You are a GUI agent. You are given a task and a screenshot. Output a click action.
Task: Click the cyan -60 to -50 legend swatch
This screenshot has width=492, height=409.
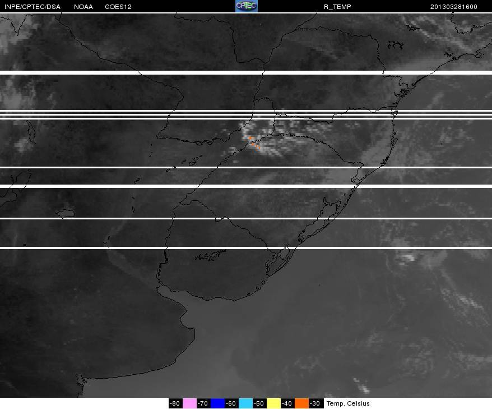pos(245,403)
